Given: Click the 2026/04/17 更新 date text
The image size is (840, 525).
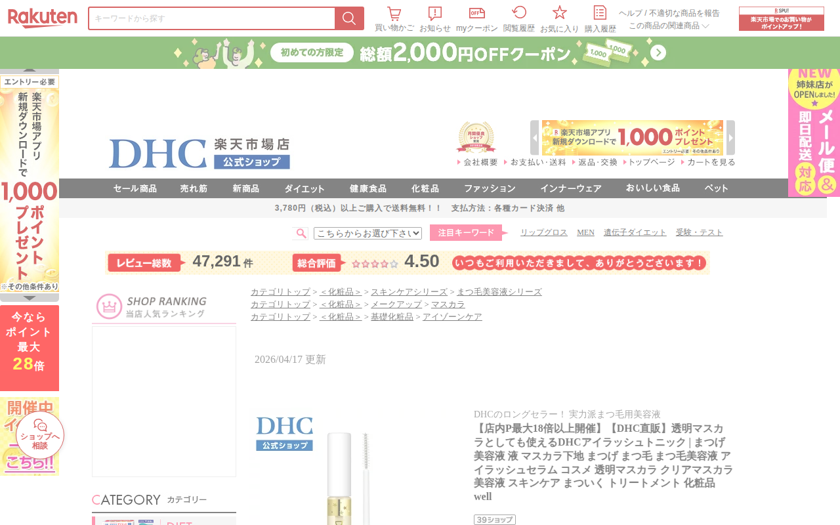Looking at the screenshot, I should pos(290,360).
